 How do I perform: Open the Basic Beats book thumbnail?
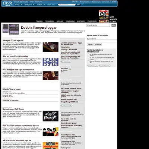(x=51, y=62)
